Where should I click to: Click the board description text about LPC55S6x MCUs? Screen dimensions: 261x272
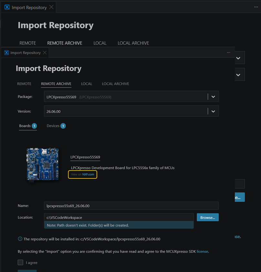(123, 168)
